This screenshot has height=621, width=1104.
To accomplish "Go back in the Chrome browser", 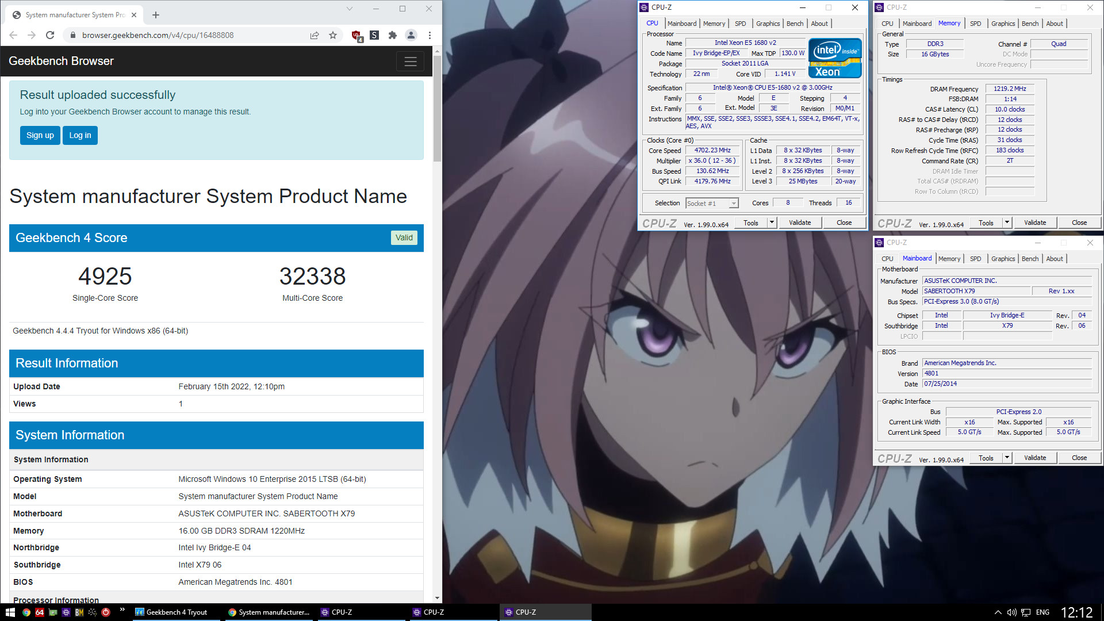I will click(x=13, y=35).
